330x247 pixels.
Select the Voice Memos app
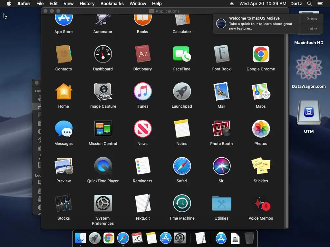262,204
